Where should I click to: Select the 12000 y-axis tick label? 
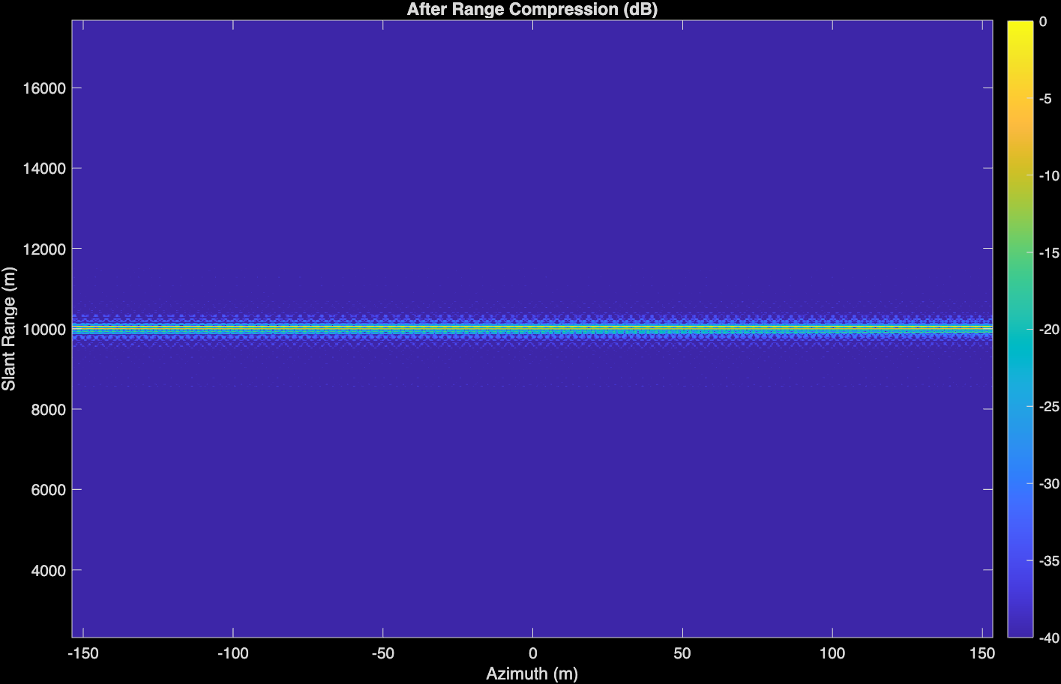click(x=44, y=249)
